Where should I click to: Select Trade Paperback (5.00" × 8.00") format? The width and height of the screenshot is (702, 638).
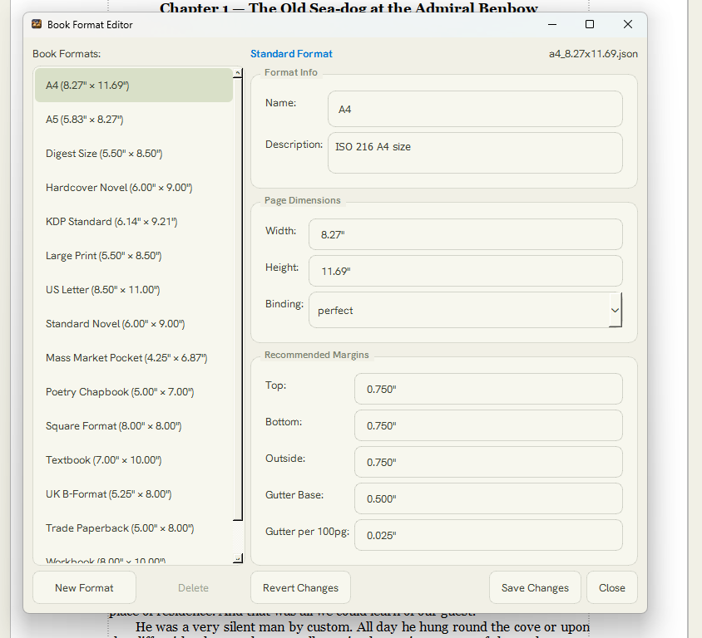[x=134, y=528]
